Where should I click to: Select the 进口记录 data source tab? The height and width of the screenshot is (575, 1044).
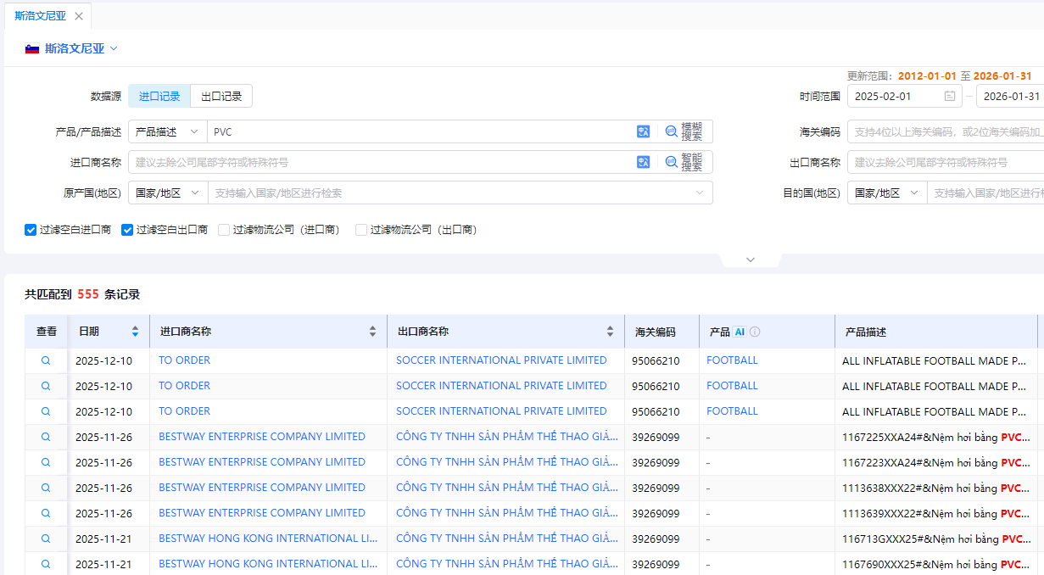click(159, 97)
